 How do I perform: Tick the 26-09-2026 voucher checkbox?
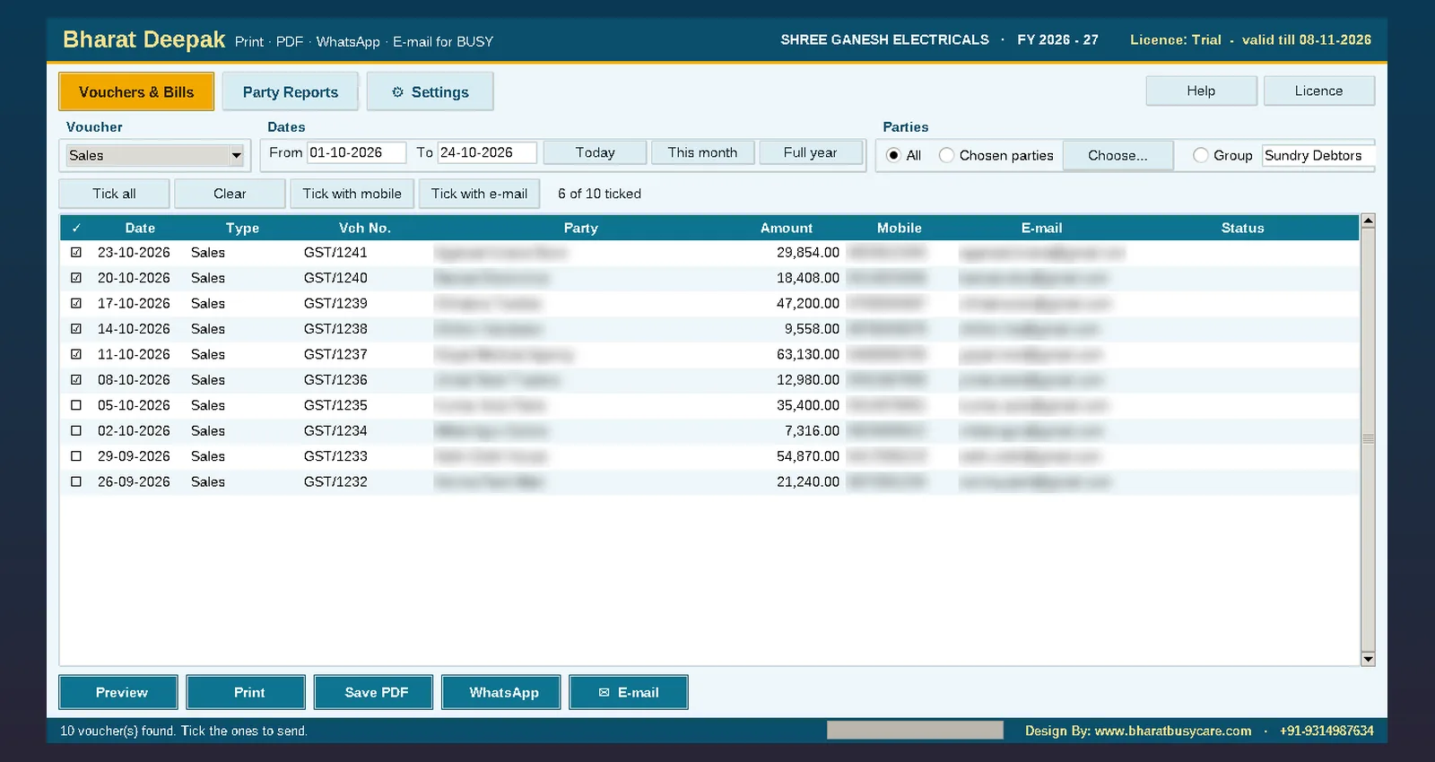(x=76, y=481)
